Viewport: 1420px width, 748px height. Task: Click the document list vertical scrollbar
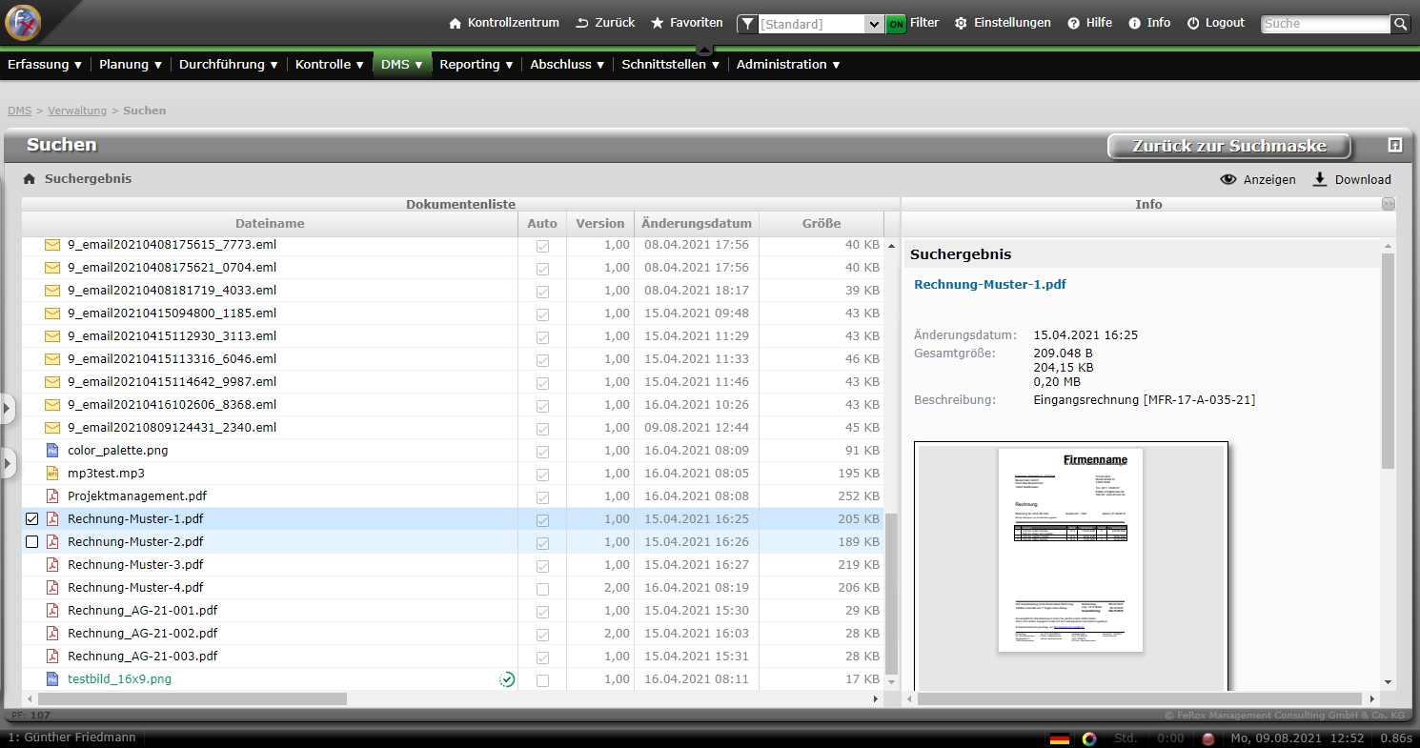(892, 594)
